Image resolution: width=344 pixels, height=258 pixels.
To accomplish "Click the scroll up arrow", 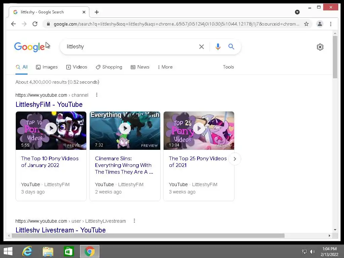I will (x=335, y=33).
